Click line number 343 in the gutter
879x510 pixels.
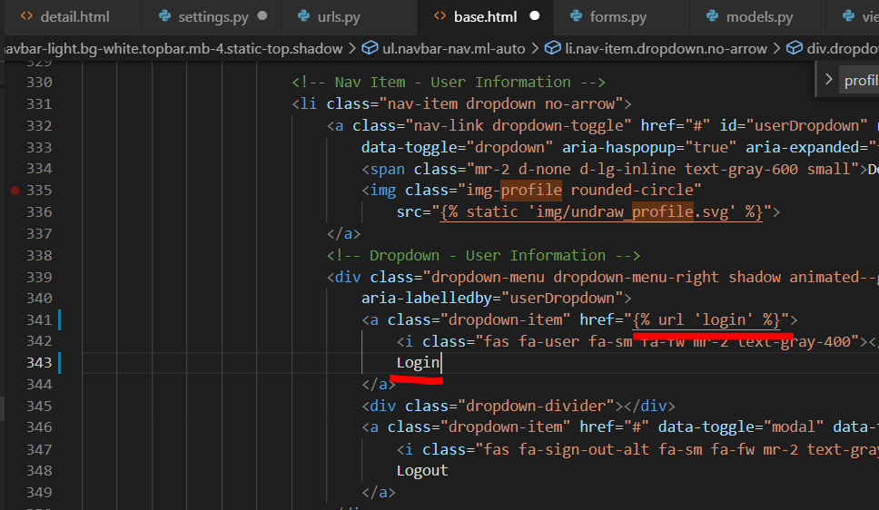(x=39, y=363)
